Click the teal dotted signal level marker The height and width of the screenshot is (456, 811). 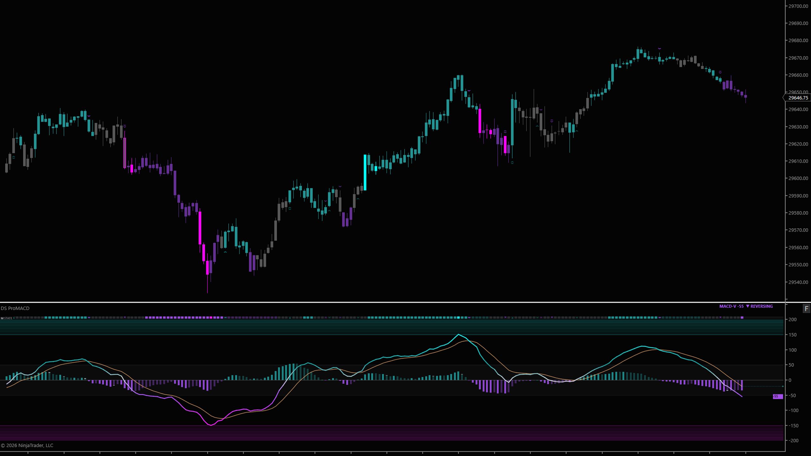pyautogui.click(x=763, y=386)
